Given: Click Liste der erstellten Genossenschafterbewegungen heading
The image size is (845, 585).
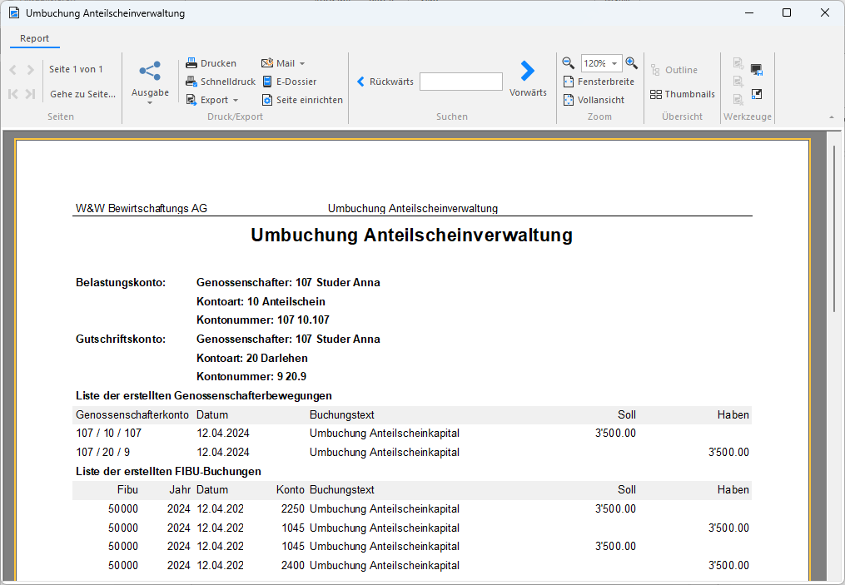Looking at the screenshot, I should coord(204,396).
